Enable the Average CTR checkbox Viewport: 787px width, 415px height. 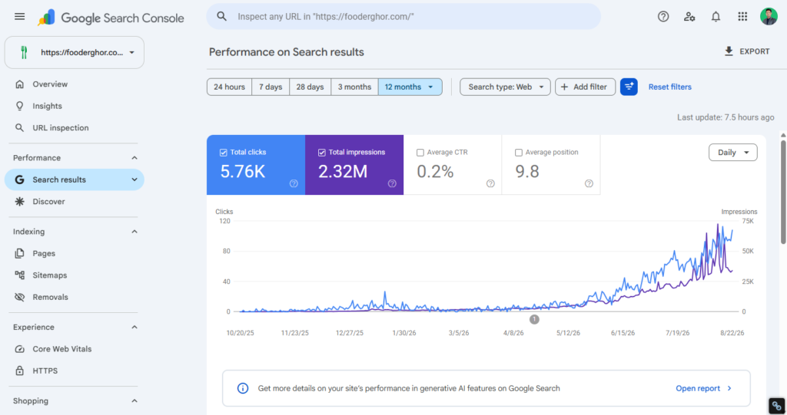[420, 153]
